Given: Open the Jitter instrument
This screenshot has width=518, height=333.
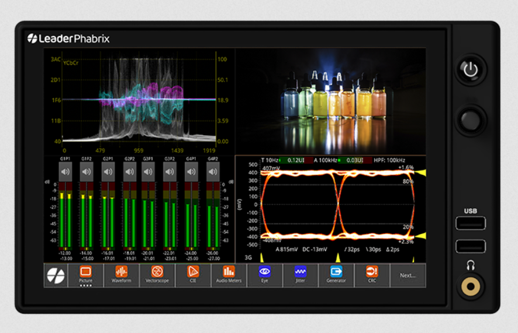Looking at the screenshot, I should 301,275.
